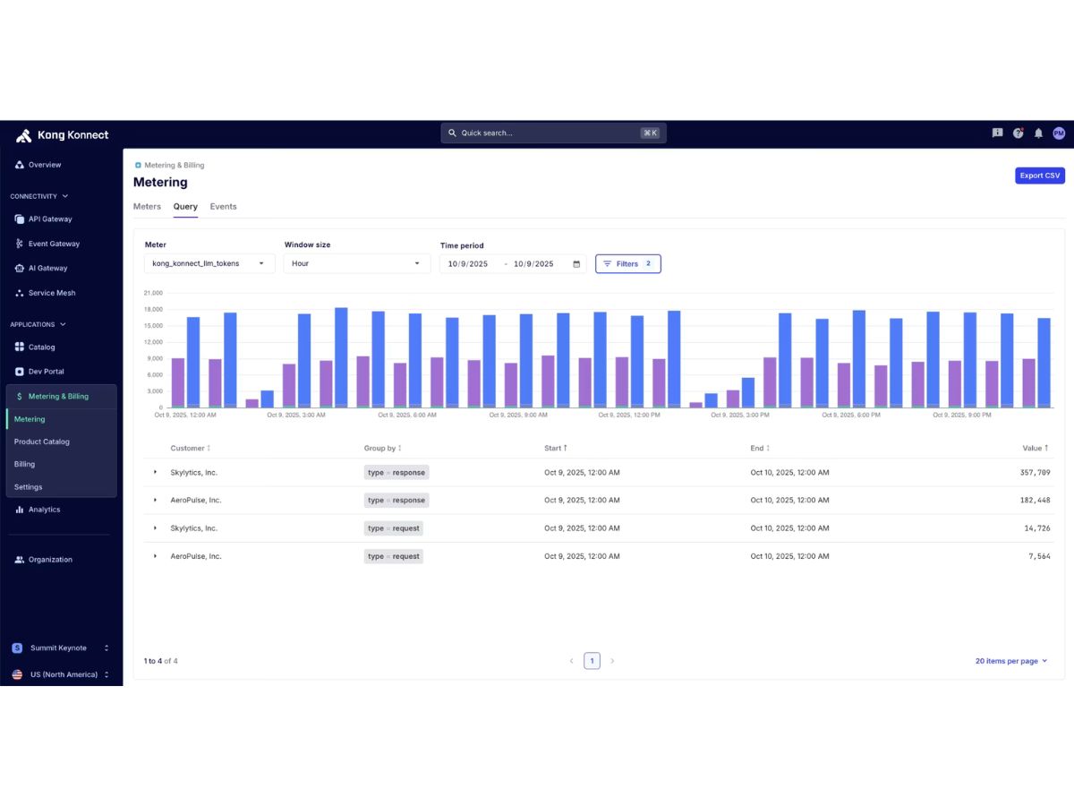Open the calendar date picker icon
This screenshot has height=806, width=1074.
[576, 264]
